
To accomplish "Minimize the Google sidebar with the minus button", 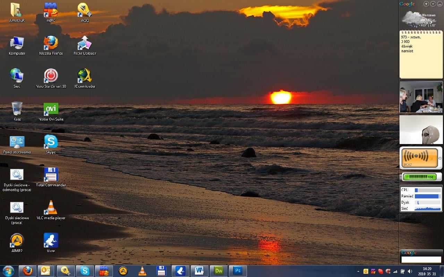I will (x=439, y=4).
